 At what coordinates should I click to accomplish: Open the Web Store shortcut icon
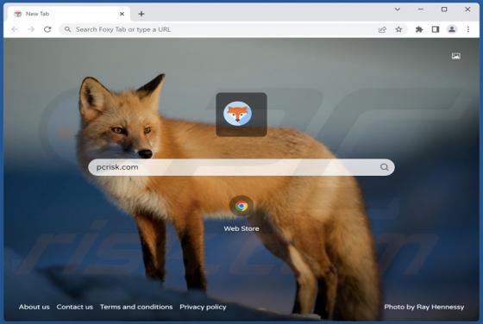241,206
